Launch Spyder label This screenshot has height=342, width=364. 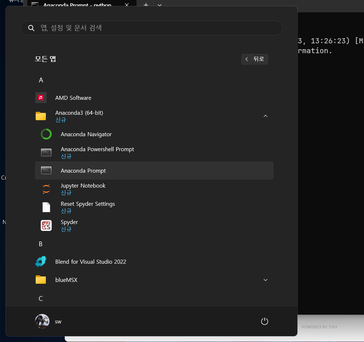[69, 222]
